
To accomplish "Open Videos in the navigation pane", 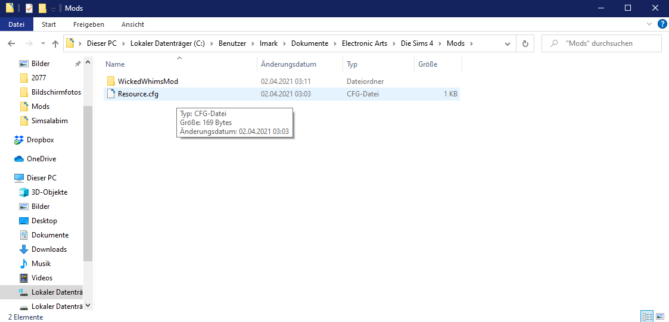I will click(42, 277).
